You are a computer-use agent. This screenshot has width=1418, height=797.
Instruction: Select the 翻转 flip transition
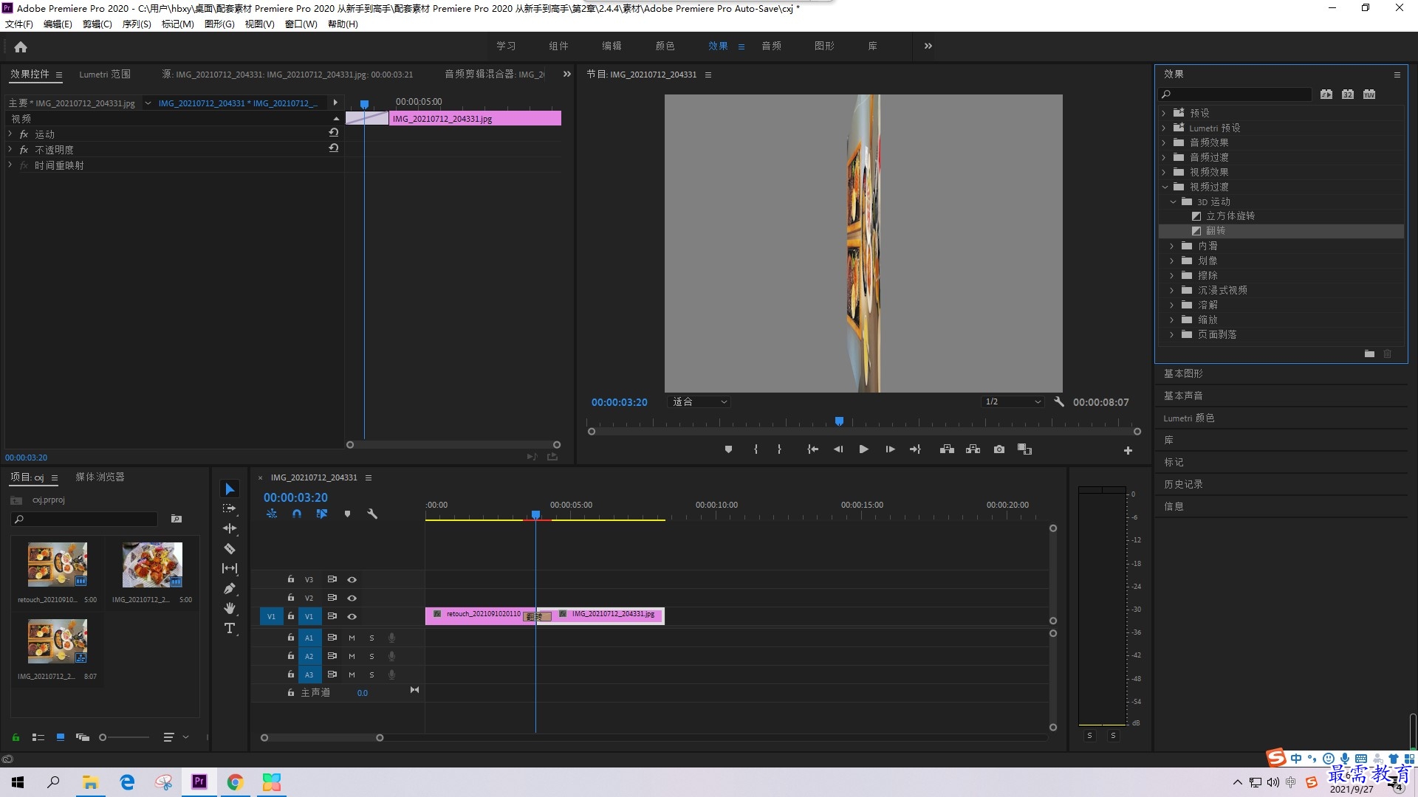[1216, 231]
